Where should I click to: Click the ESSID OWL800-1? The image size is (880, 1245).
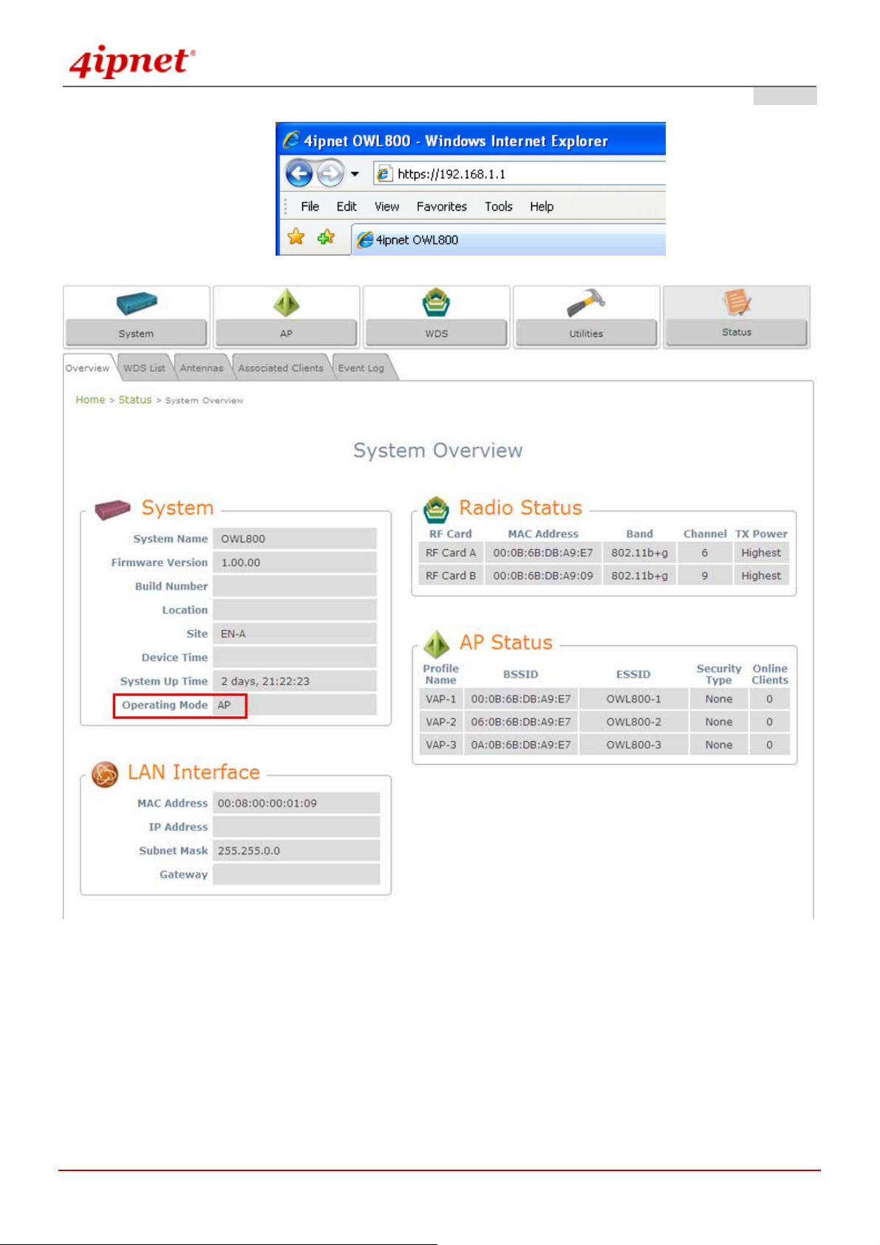(634, 699)
